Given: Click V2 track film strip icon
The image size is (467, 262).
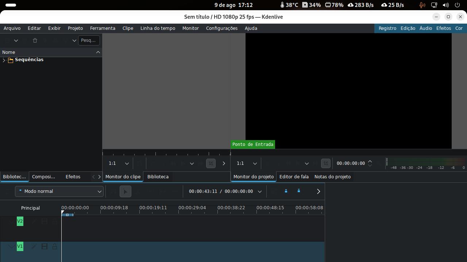Looking at the screenshot, I should tap(45, 221).
